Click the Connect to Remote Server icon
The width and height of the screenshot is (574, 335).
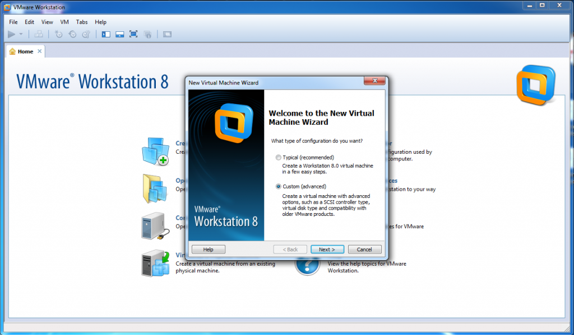coord(155,226)
